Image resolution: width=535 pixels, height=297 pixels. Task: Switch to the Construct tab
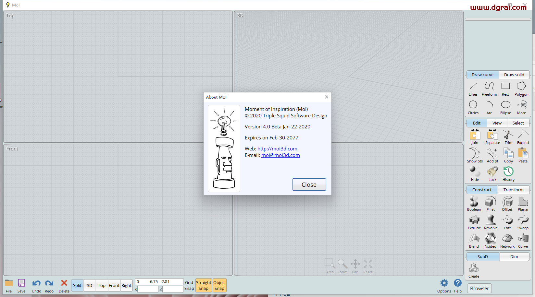(482, 190)
